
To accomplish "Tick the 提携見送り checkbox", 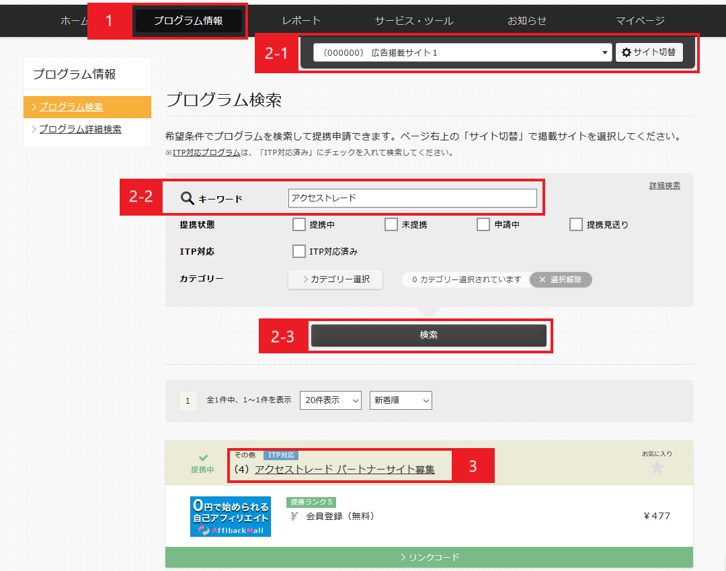I will pos(576,224).
